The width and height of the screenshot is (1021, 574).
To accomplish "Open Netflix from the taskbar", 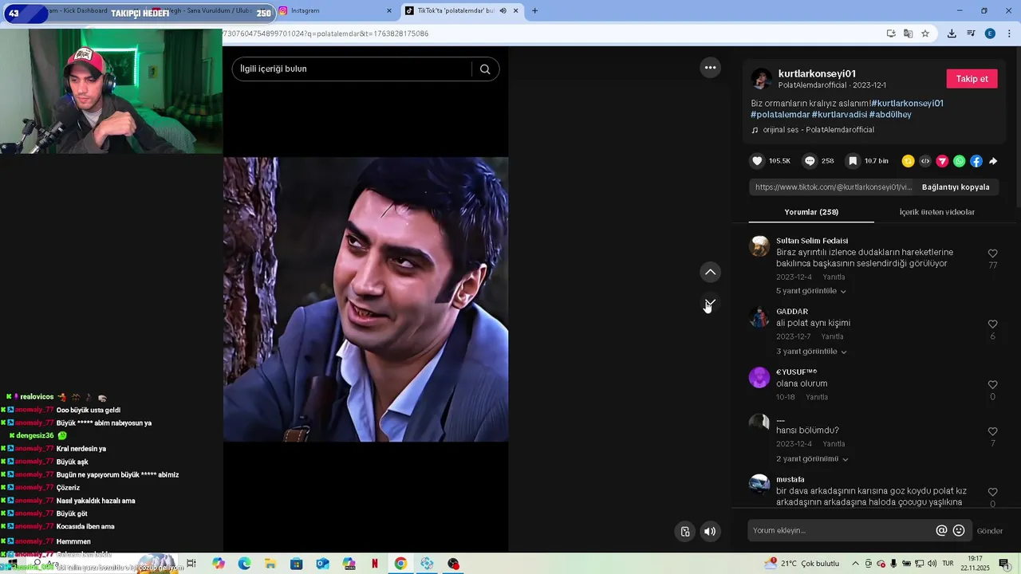I will pos(374,564).
